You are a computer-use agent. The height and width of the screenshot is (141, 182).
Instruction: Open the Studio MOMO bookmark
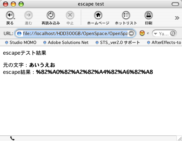click(21, 42)
